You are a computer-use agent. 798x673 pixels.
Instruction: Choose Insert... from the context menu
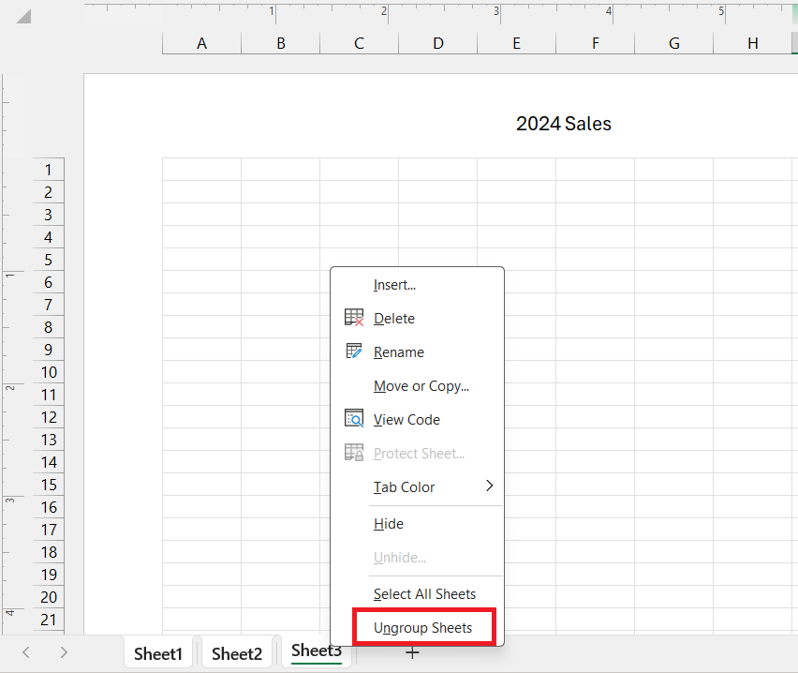[418, 285]
